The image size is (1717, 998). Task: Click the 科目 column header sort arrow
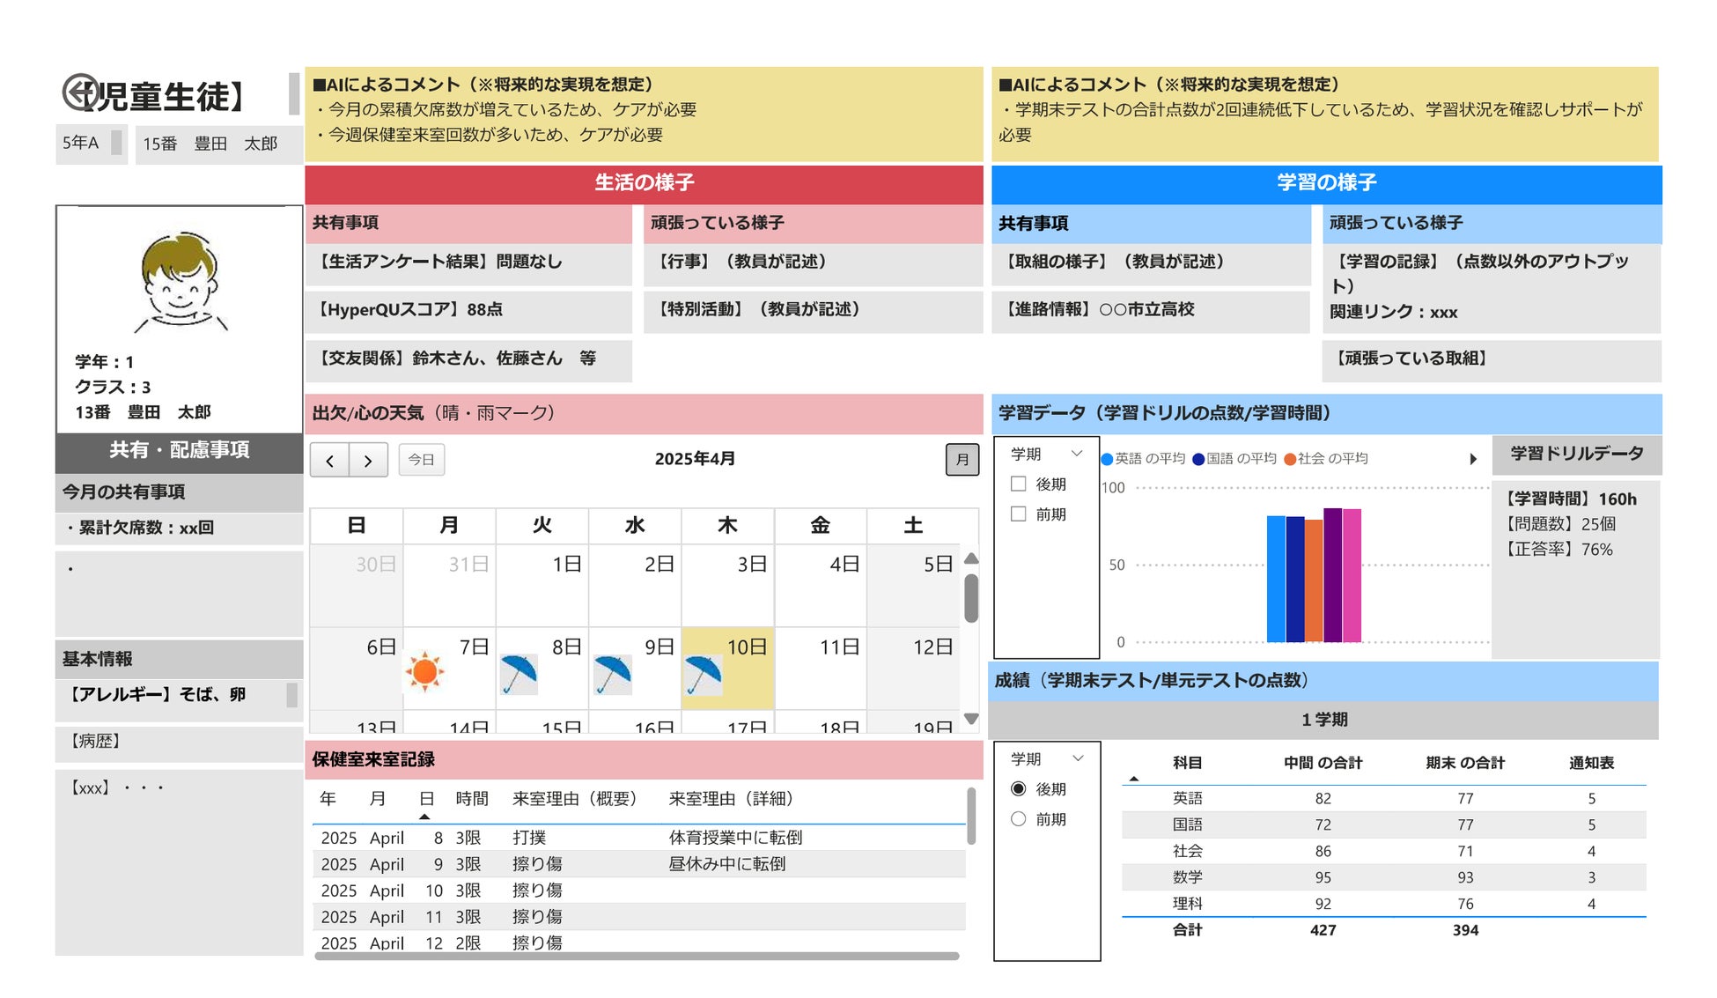[x=1134, y=779]
